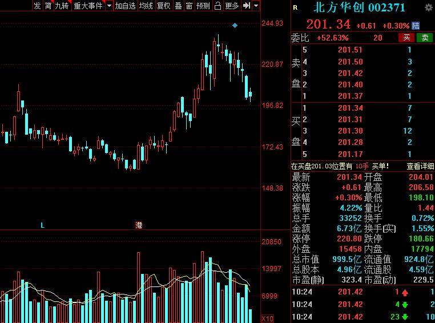
Task: Expand the dropdown arrow beside 重大事件
Action: [109, 6]
